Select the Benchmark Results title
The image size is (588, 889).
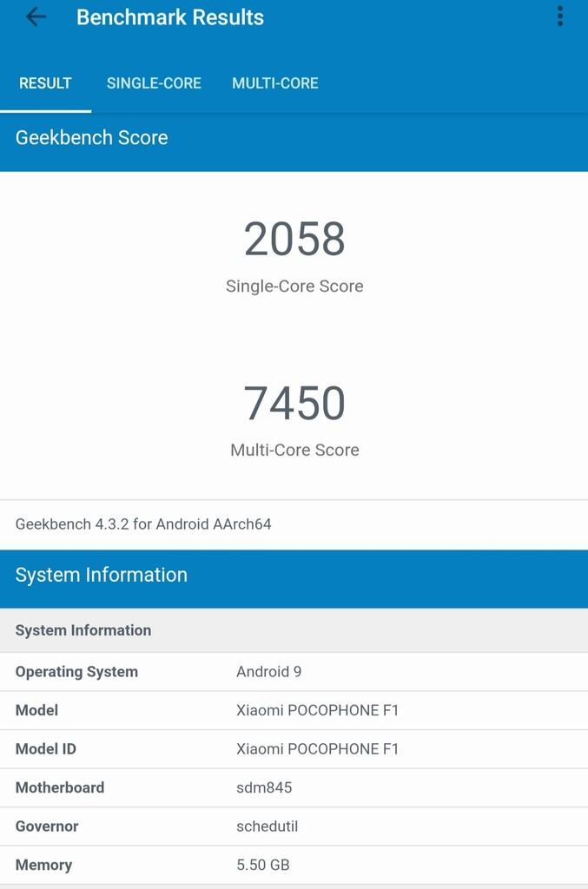click(x=170, y=17)
